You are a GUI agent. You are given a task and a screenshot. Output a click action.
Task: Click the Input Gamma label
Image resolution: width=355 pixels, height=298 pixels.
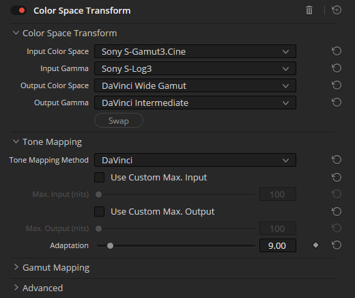click(64, 68)
